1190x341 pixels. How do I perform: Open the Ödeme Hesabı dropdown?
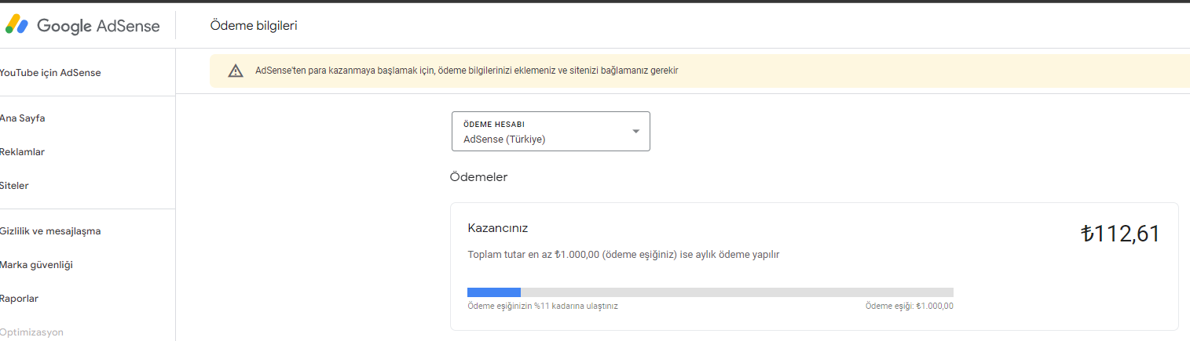click(x=551, y=131)
